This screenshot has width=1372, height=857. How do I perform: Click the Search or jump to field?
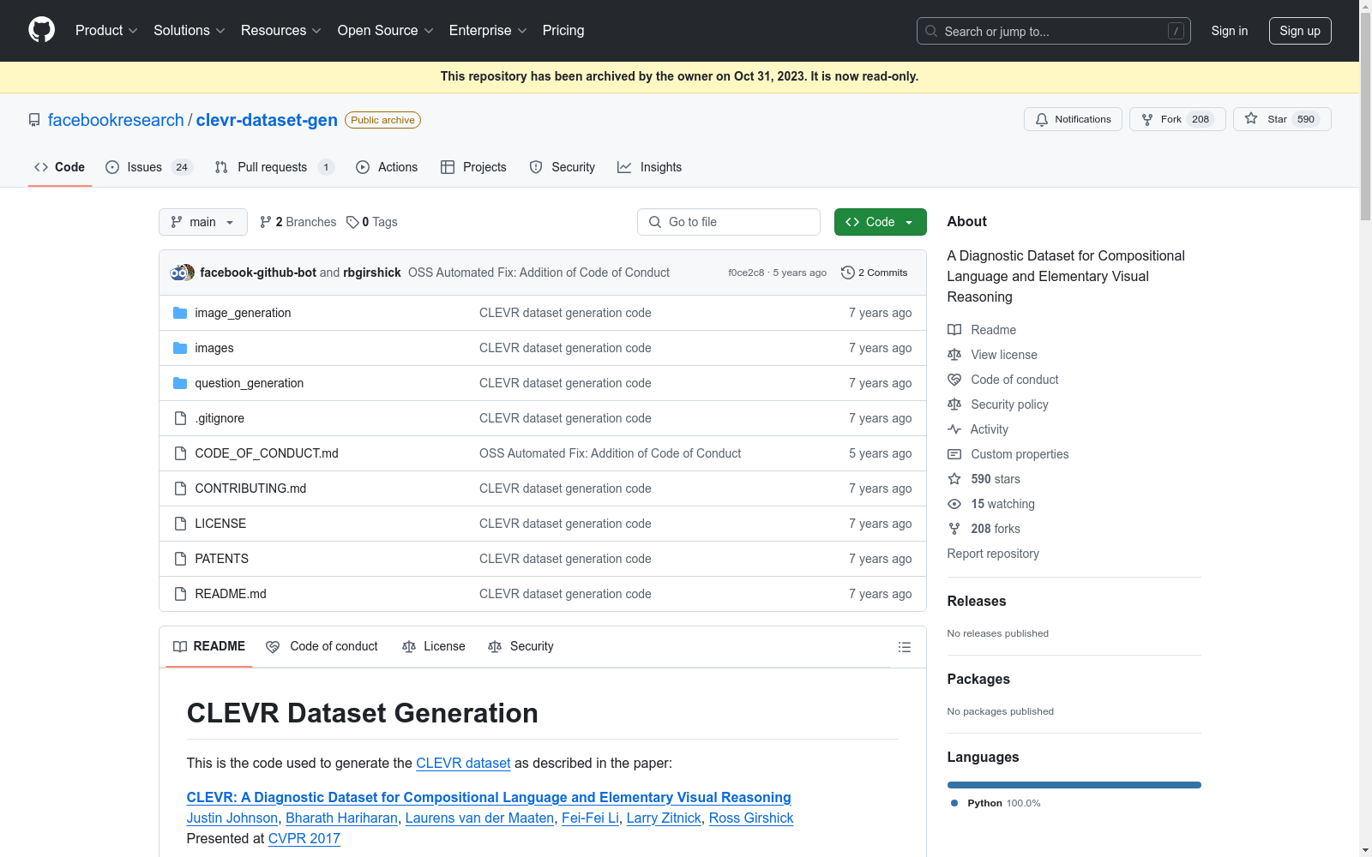pos(1054,31)
